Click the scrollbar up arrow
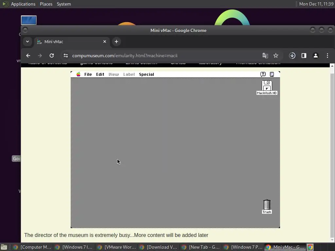Viewport: 335px width, 251px height. point(332,66)
